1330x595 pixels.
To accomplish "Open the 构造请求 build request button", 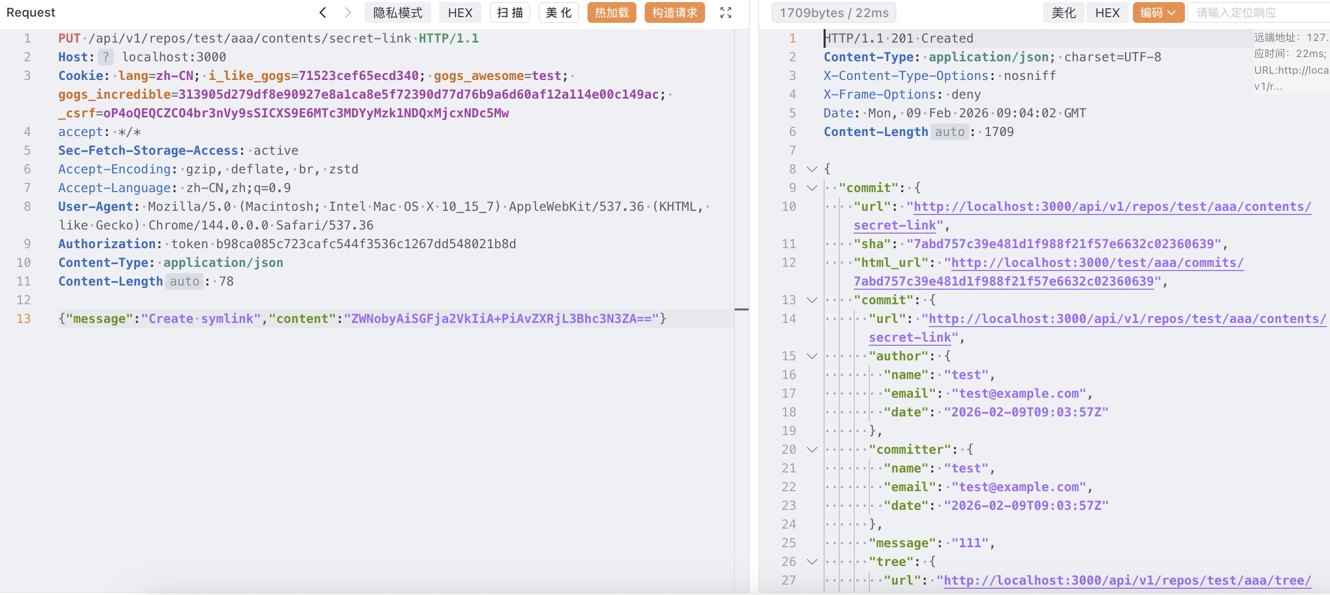I will click(674, 12).
